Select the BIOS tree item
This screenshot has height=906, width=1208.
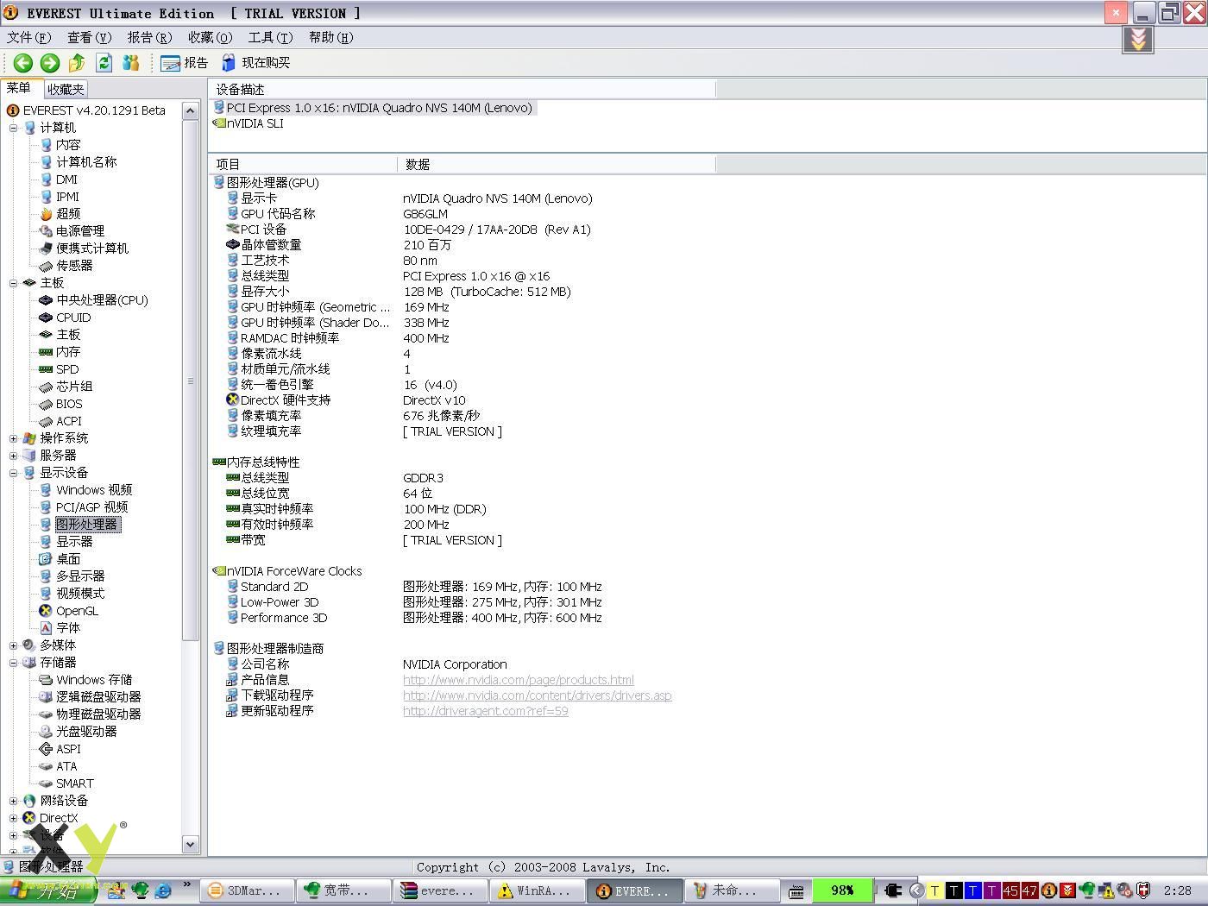point(69,404)
